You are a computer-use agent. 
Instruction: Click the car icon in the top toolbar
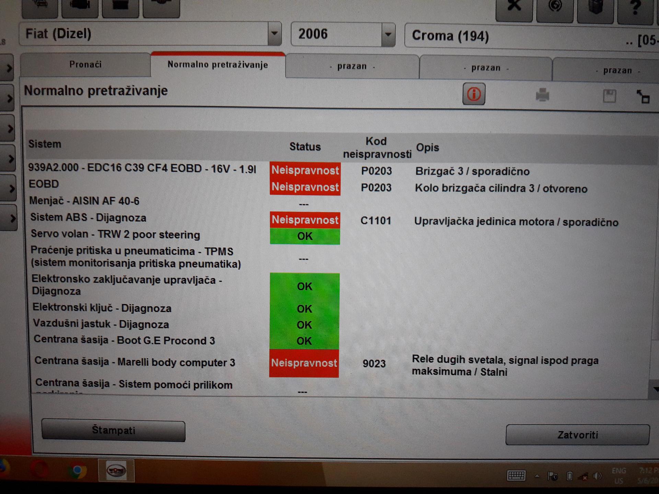coord(40,7)
